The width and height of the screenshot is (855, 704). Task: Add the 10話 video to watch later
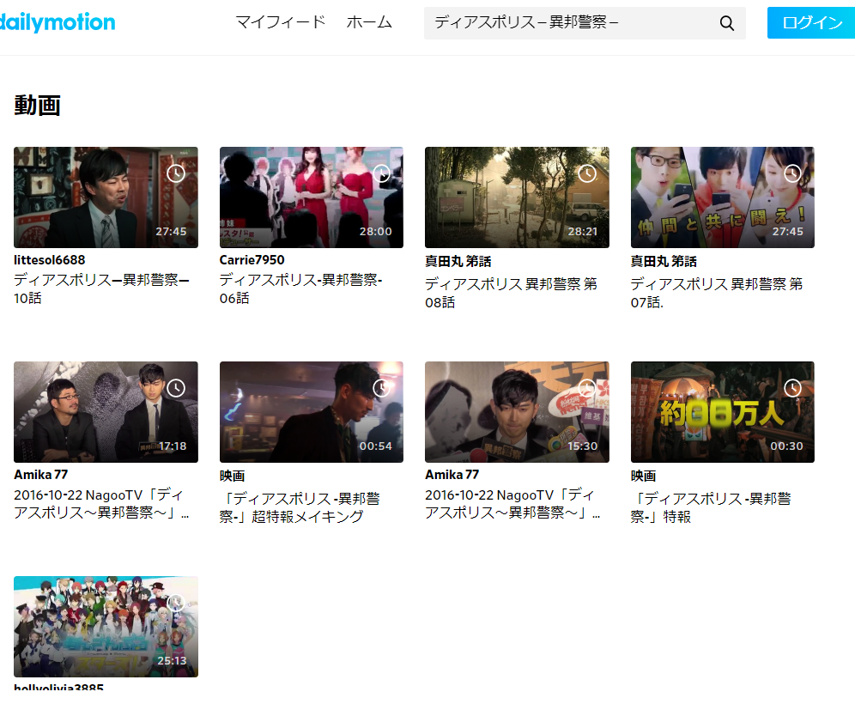coord(176,173)
